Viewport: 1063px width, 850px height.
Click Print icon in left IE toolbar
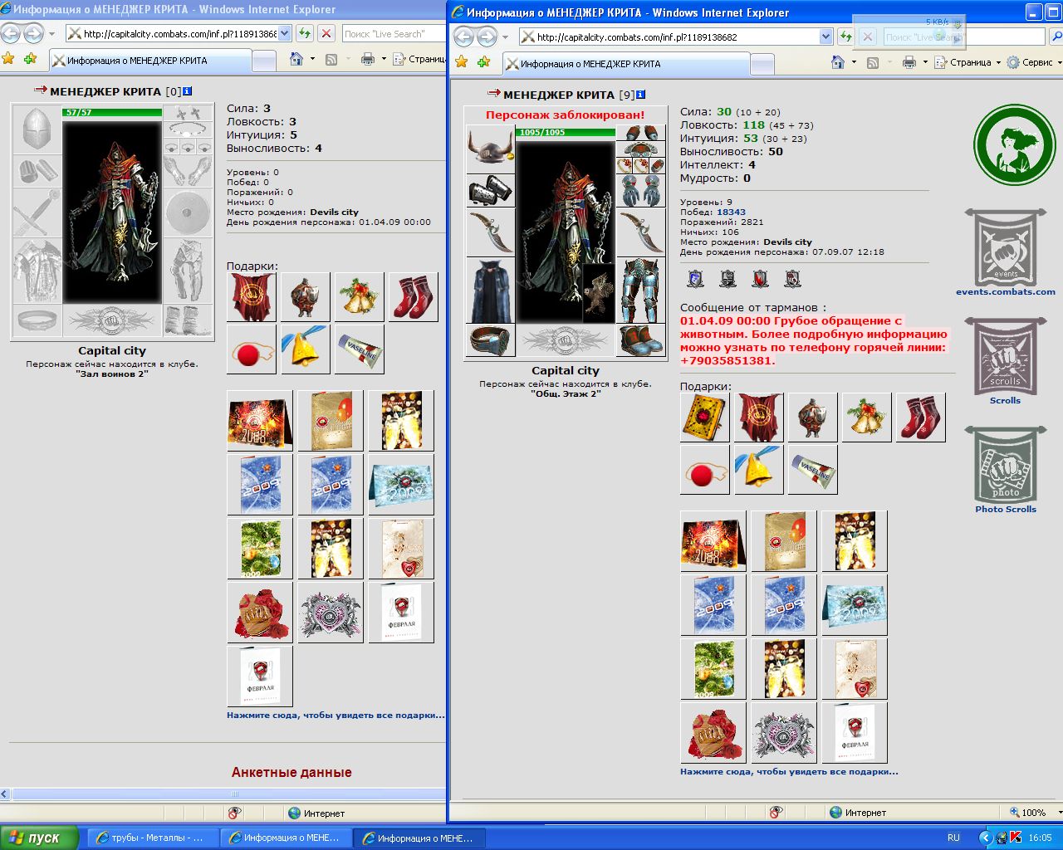point(368,59)
